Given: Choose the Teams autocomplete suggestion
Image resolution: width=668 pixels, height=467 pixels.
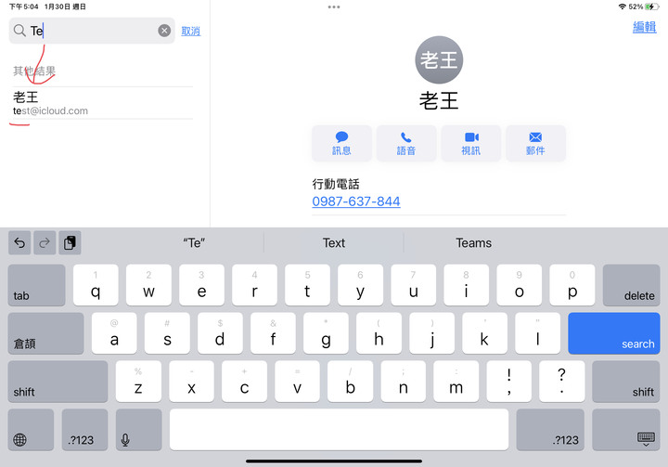Looking at the screenshot, I should click(473, 242).
